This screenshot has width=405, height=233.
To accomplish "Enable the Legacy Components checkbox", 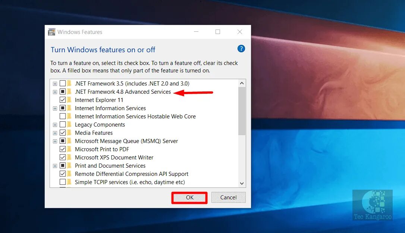I will pos(63,124).
